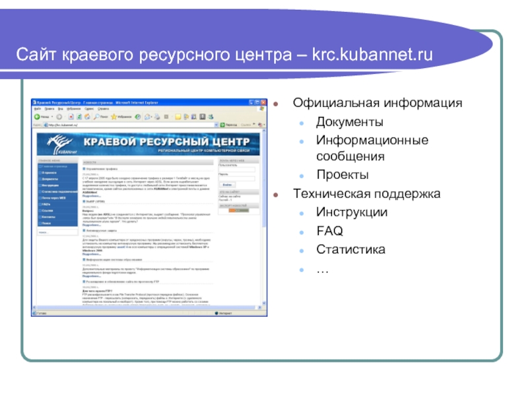Open Документы in site left menu
Screen dimensions: 528x396
57,179
